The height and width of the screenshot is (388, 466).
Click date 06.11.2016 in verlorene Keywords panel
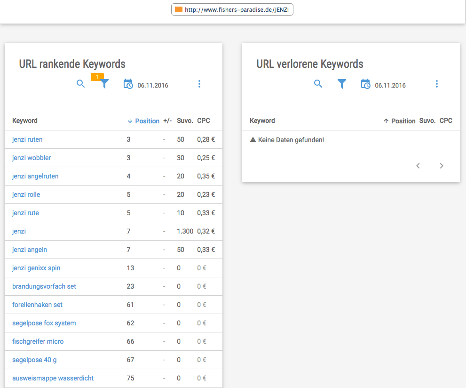(x=390, y=85)
